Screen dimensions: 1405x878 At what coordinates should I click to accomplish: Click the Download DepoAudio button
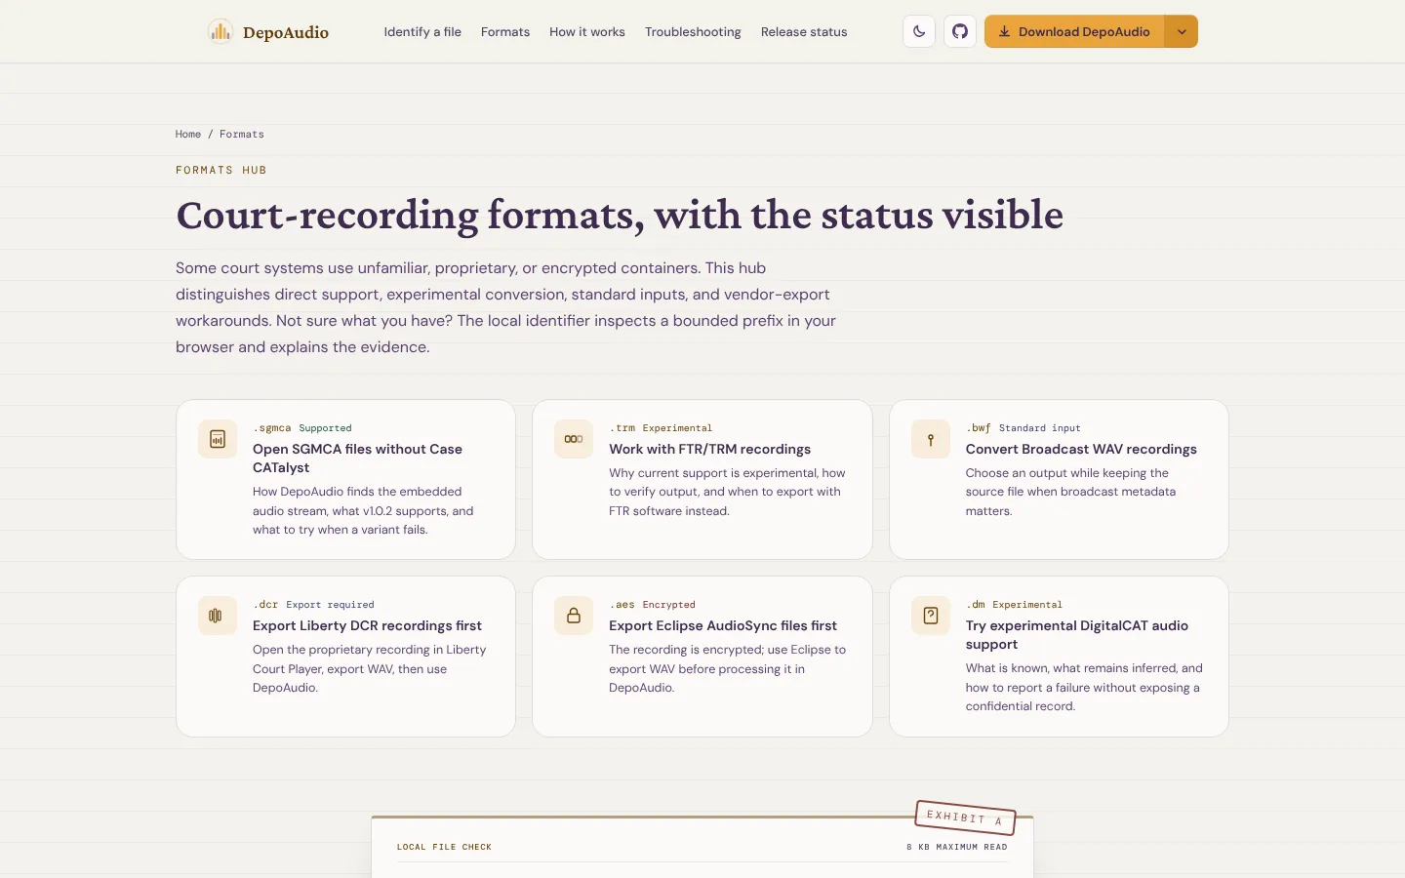click(1074, 31)
